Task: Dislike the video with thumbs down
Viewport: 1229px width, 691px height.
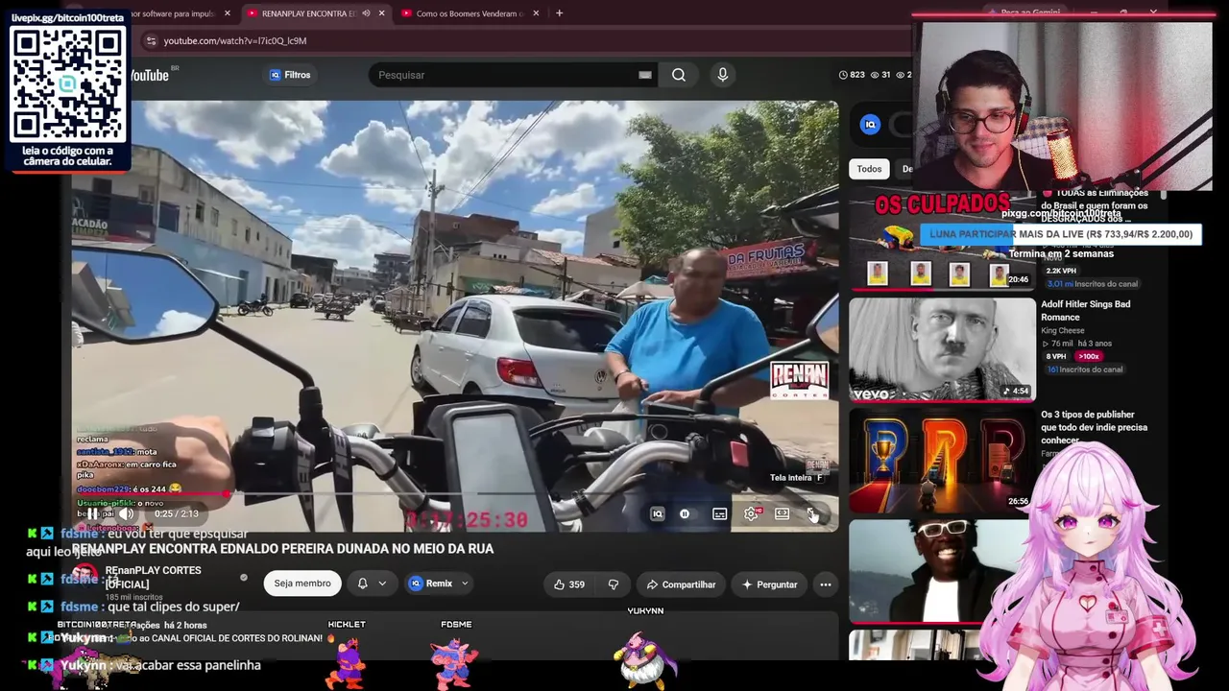Action: click(614, 584)
